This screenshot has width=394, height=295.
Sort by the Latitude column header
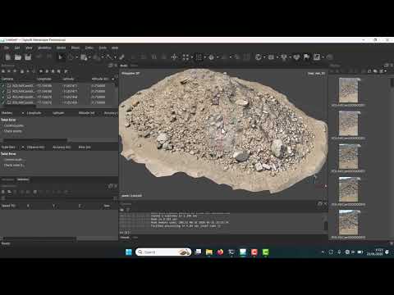tap(68, 79)
